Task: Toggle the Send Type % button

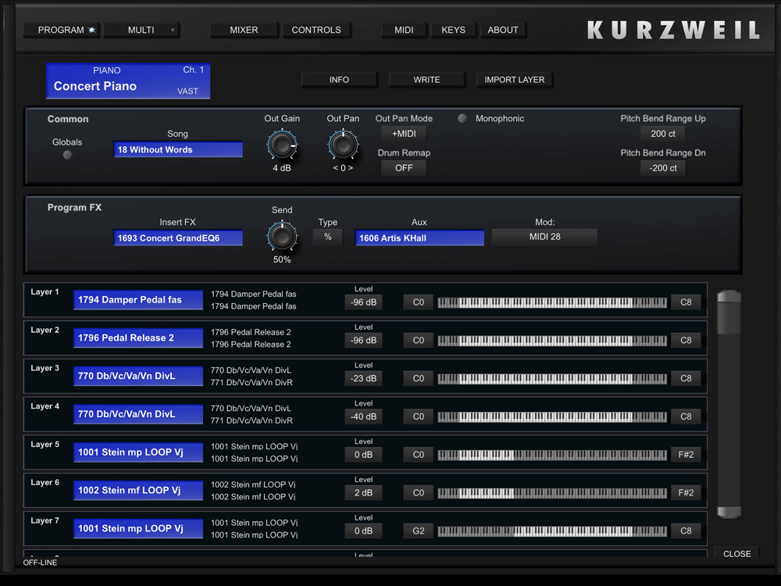Action: 328,238
